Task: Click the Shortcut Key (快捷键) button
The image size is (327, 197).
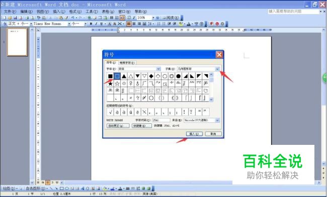Action: coord(142,126)
